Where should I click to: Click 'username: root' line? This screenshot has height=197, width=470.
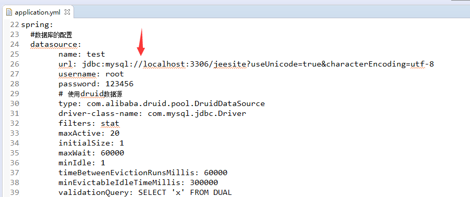(91, 74)
